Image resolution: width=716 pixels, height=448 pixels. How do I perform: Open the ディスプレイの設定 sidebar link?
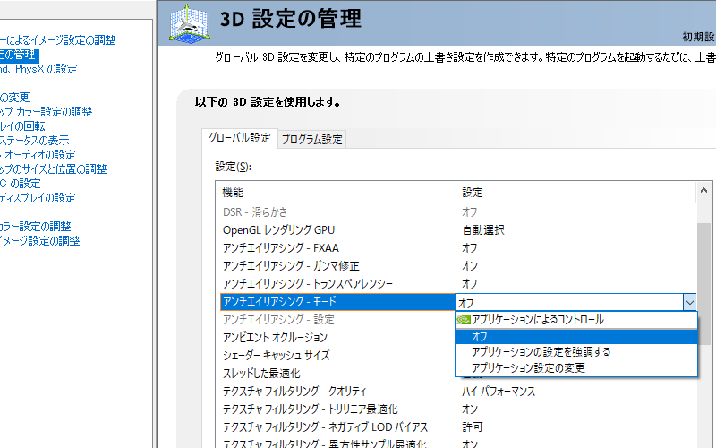coord(38,198)
